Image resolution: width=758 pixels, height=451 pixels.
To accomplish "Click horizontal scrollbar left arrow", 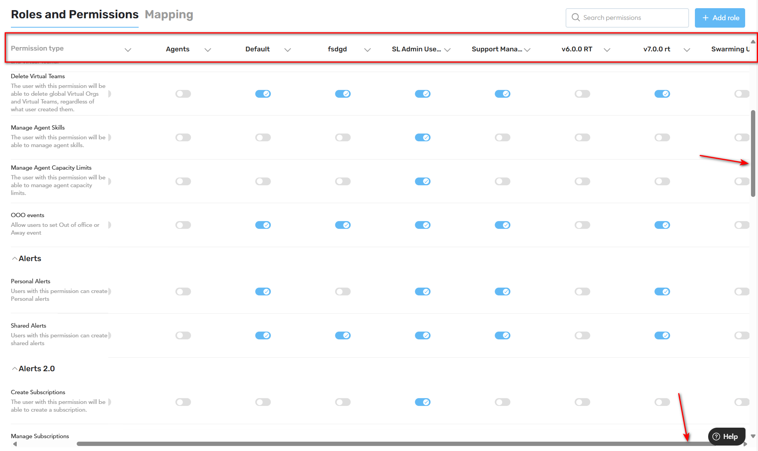I will (x=15, y=444).
